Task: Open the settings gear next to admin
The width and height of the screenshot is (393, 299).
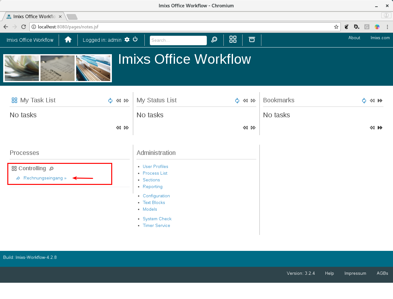Action: point(127,40)
